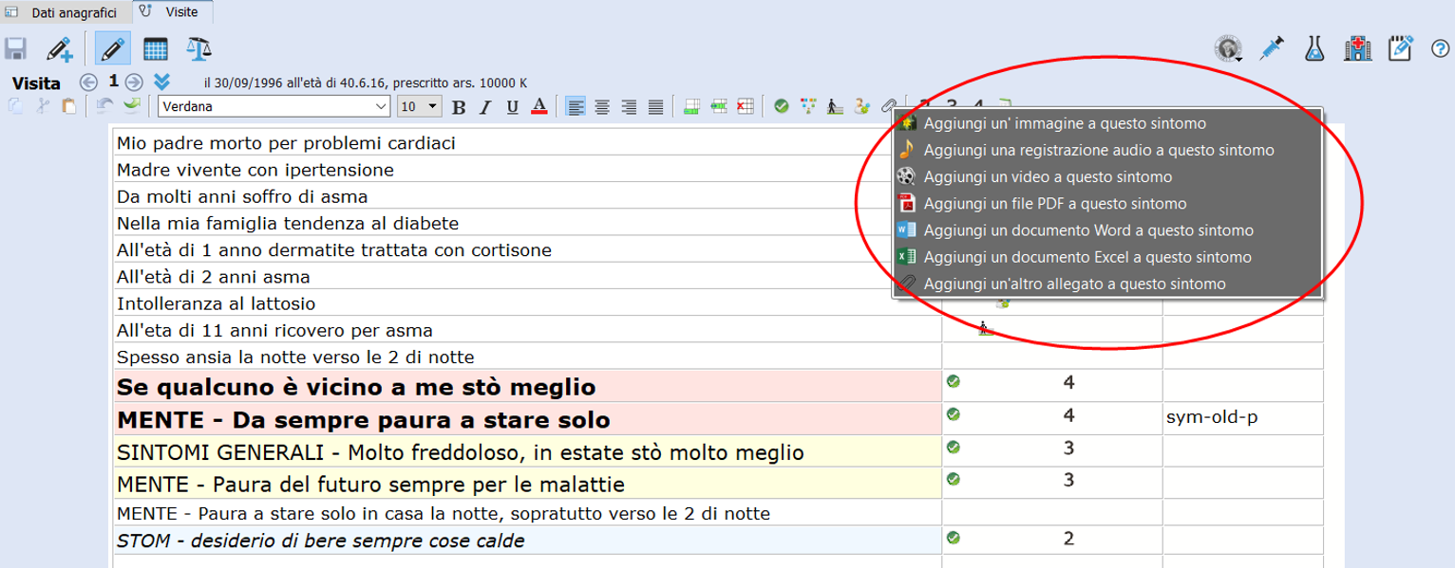Open the Verdana font dropdown
1455x568 pixels.
(x=381, y=106)
